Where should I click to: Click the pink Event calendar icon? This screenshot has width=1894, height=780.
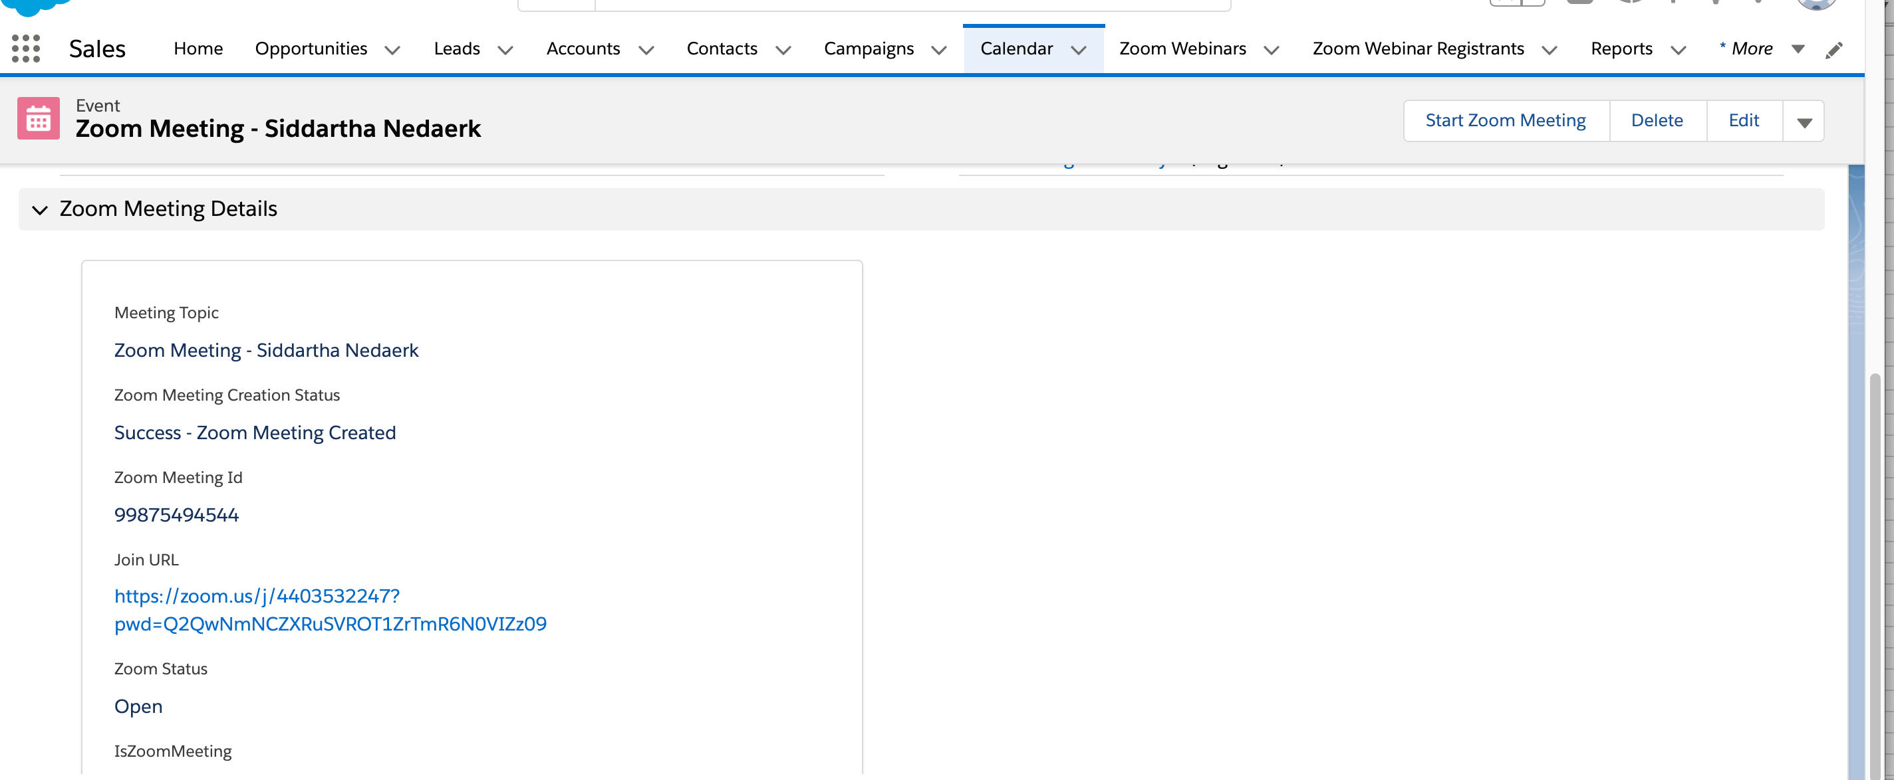pyautogui.click(x=38, y=118)
